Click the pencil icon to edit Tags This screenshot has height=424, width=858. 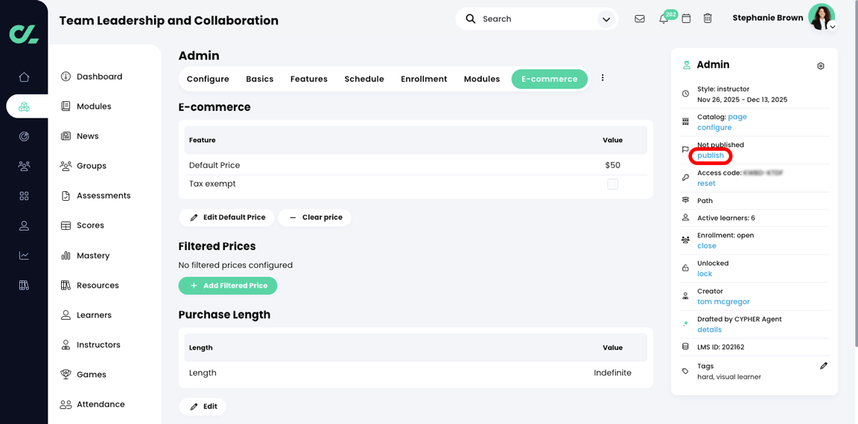pos(824,365)
